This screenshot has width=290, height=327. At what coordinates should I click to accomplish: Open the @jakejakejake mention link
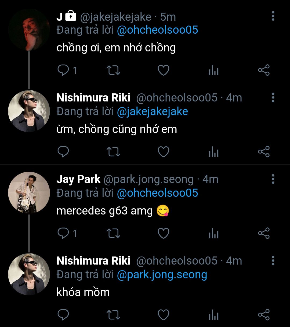click(x=152, y=111)
